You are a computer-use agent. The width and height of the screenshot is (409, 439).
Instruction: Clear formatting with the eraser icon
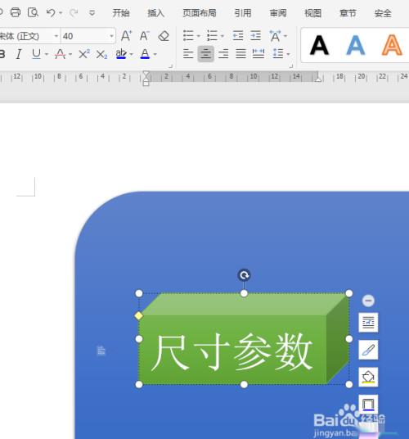164,36
